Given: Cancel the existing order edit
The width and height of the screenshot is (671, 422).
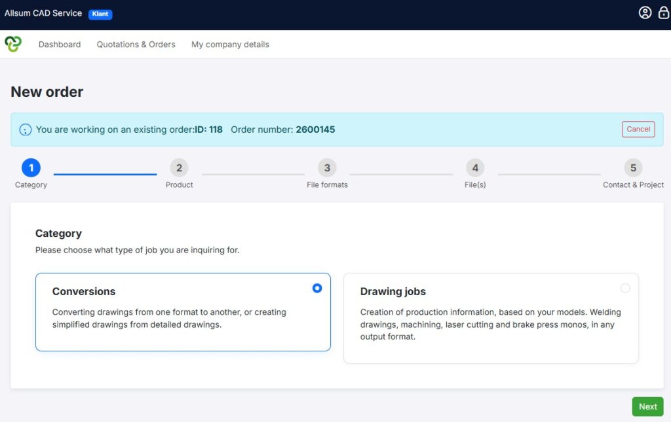Looking at the screenshot, I should pyautogui.click(x=638, y=130).
